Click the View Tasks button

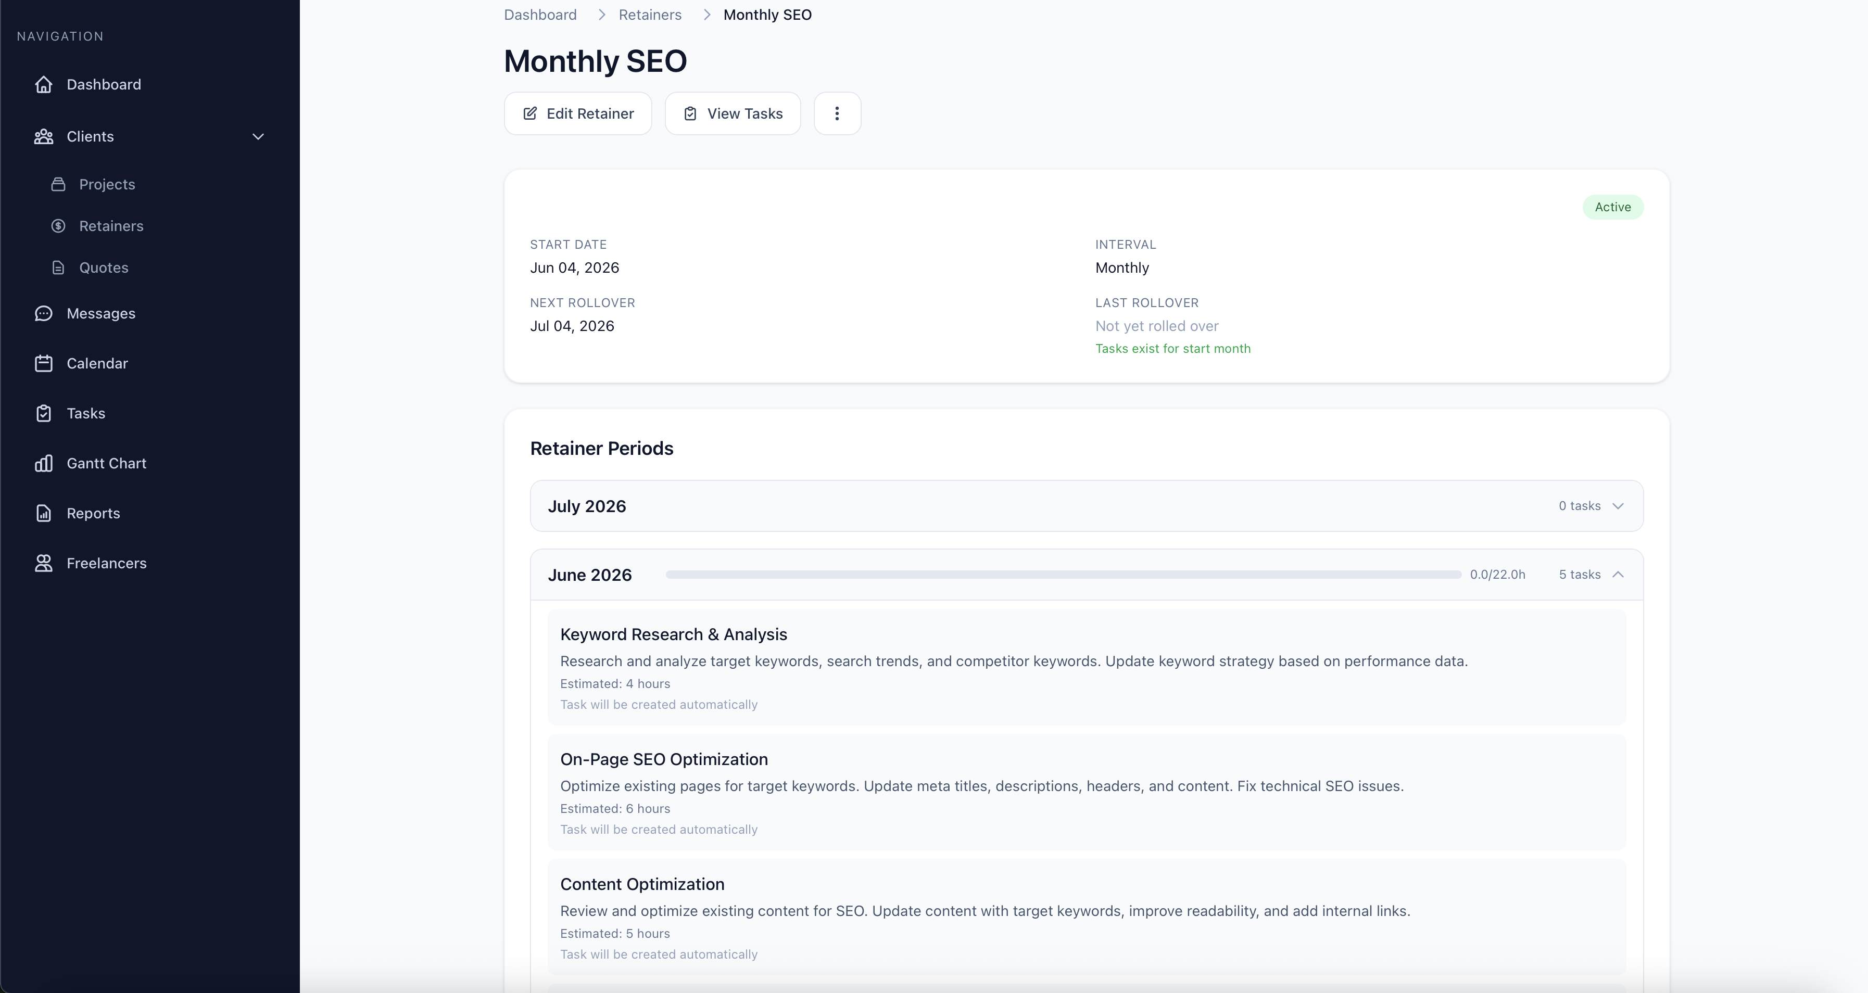[733, 114]
